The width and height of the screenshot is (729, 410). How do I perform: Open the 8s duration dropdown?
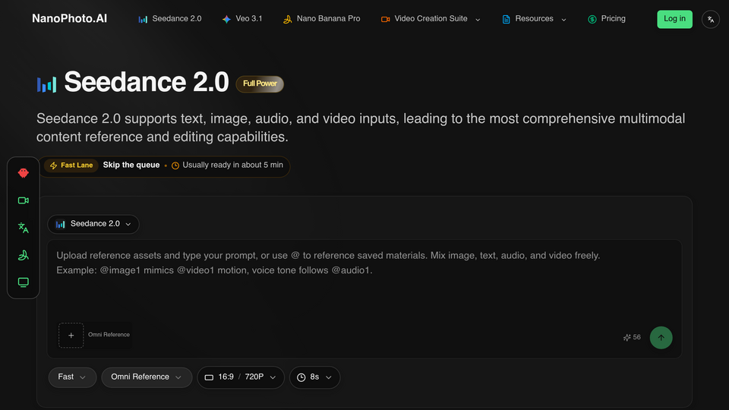pos(314,377)
